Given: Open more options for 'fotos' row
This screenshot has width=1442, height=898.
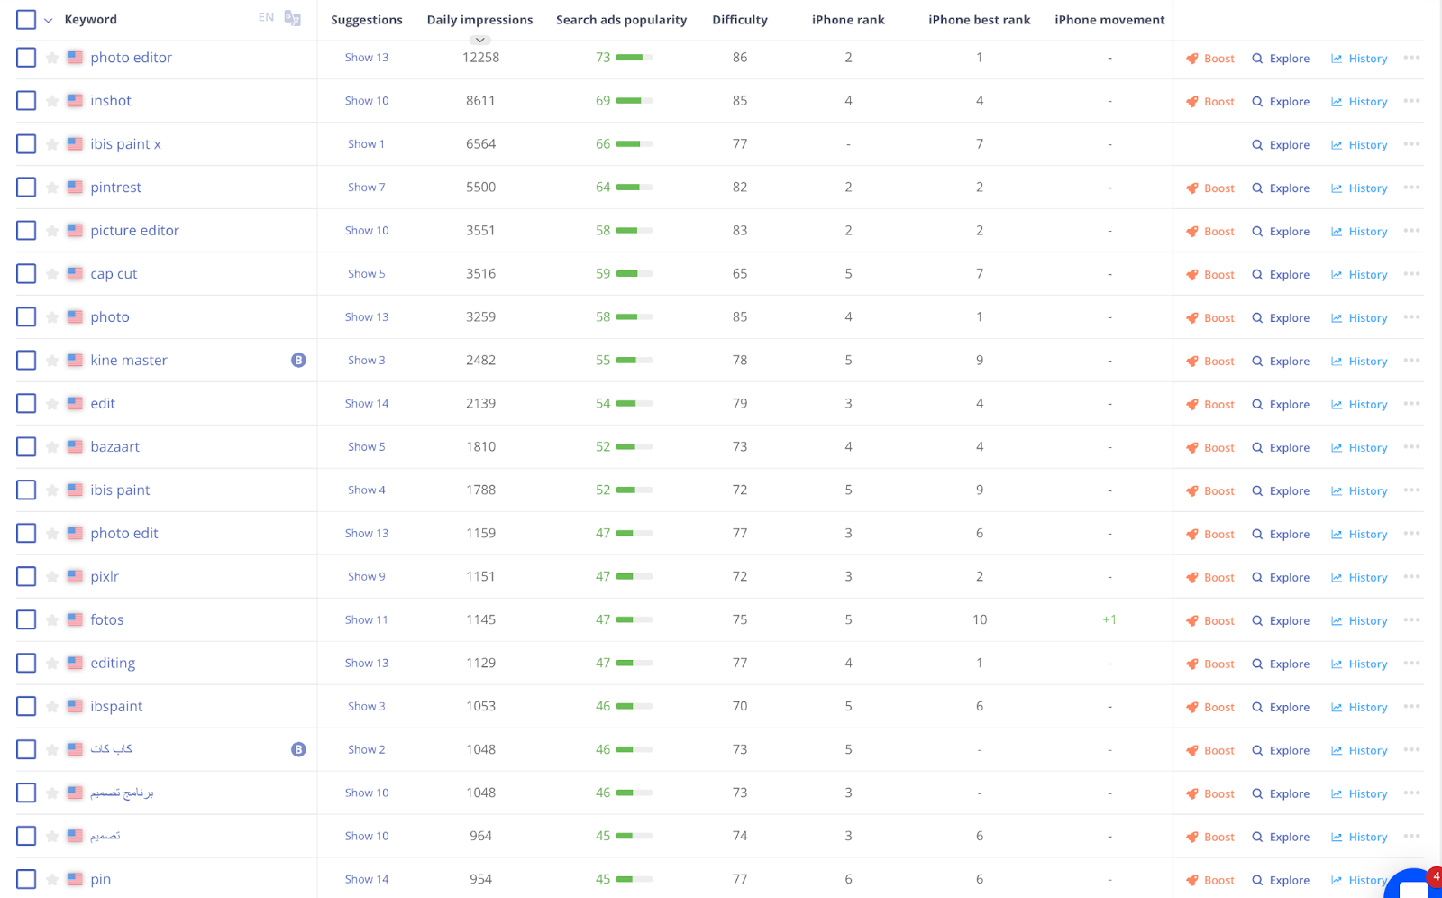Looking at the screenshot, I should (x=1411, y=620).
